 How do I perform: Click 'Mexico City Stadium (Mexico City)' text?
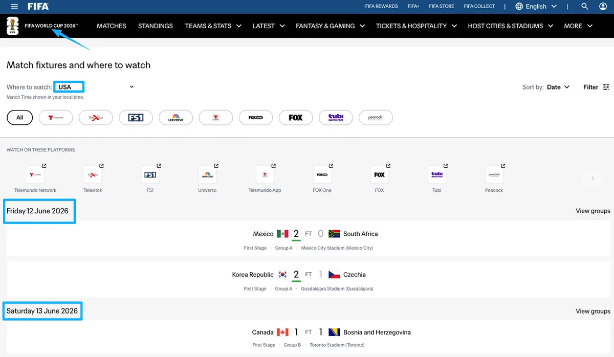337,248
